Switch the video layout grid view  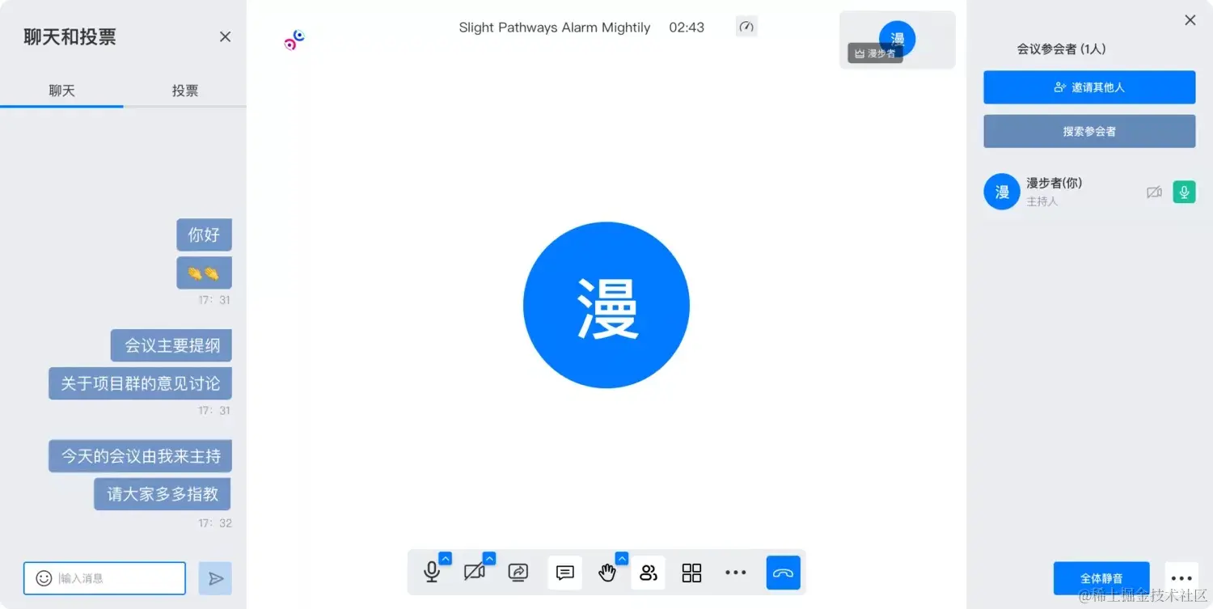(x=691, y=573)
